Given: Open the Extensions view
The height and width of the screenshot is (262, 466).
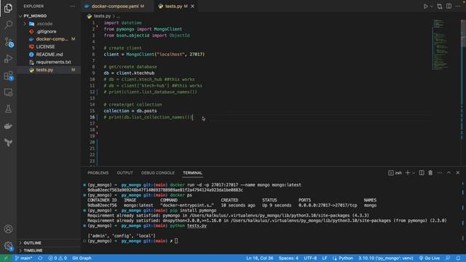Looking at the screenshot, I should [x=8, y=76].
